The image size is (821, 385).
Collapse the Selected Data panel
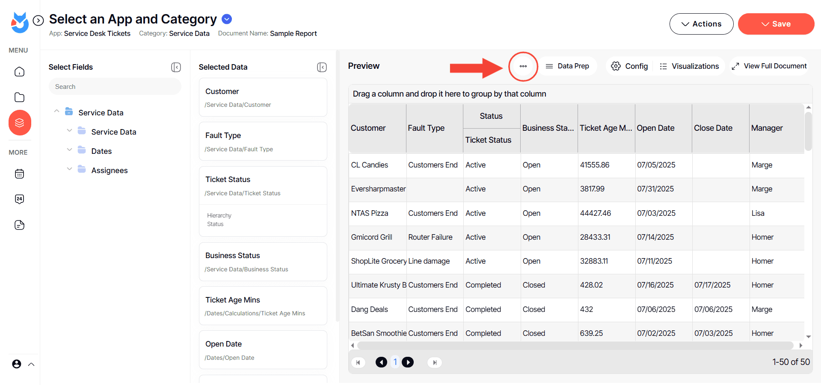pyautogui.click(x=322, y=67)
